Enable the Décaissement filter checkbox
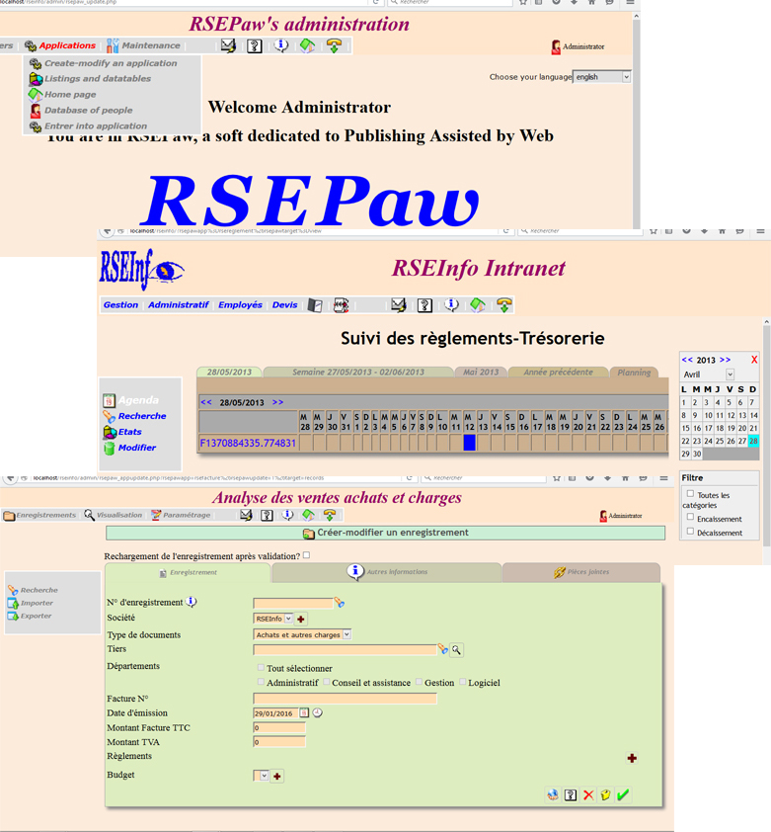The height and width of the screenshot is (832, 771). click(x=690, y=531)
